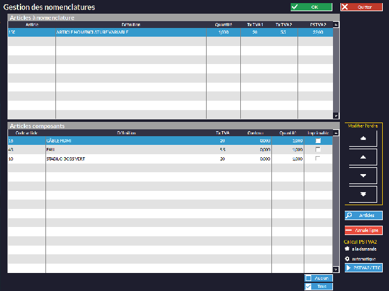Move component to the top of order
Viewport: 389px width, 291px height.
tap(363, 139)
